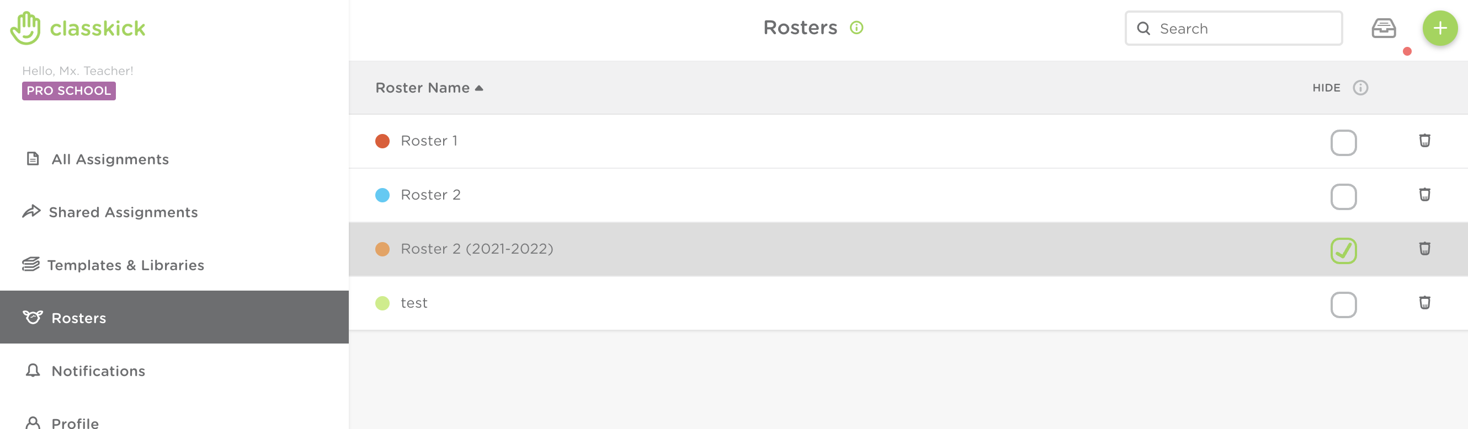1468x429 pixels.
Task: Go to Templates & Libraries
Action: point(125,265)
